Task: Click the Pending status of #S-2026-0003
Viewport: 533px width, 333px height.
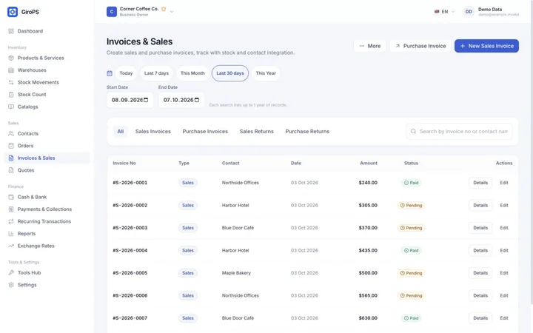Action: click(412, 228)
